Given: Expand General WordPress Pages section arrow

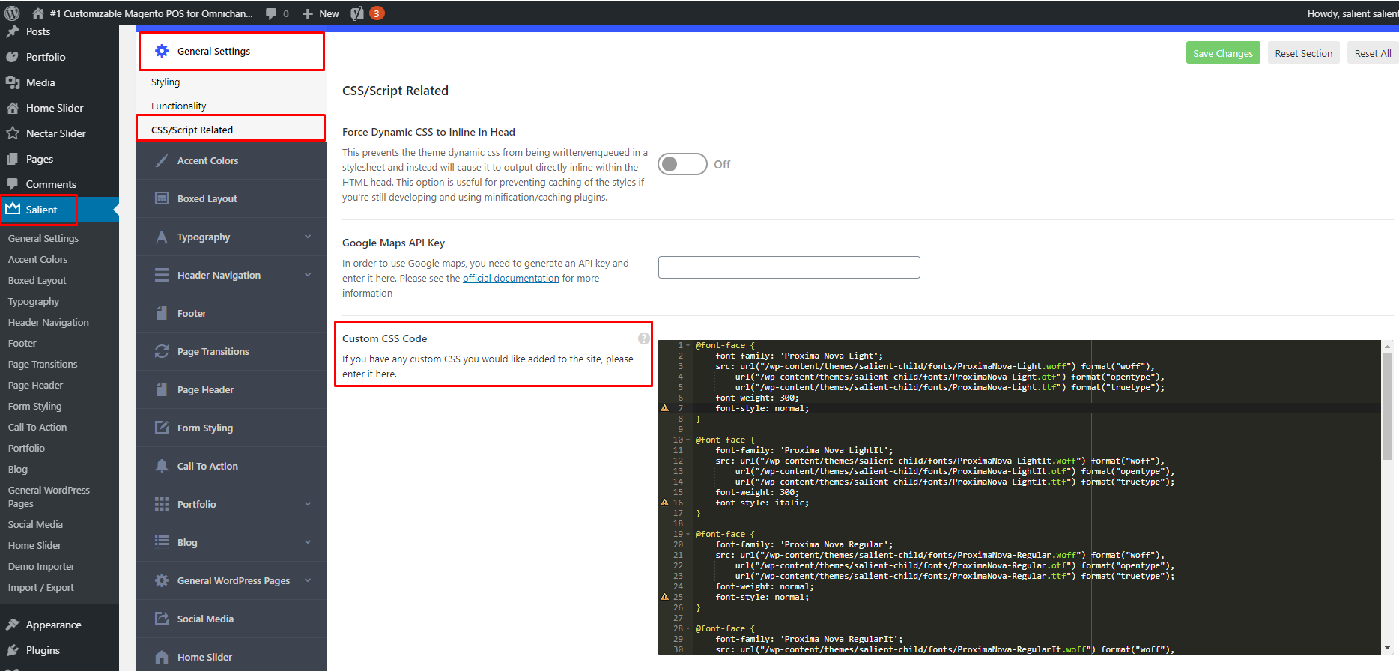Looking at the screenshot, I should pos(308,580).
